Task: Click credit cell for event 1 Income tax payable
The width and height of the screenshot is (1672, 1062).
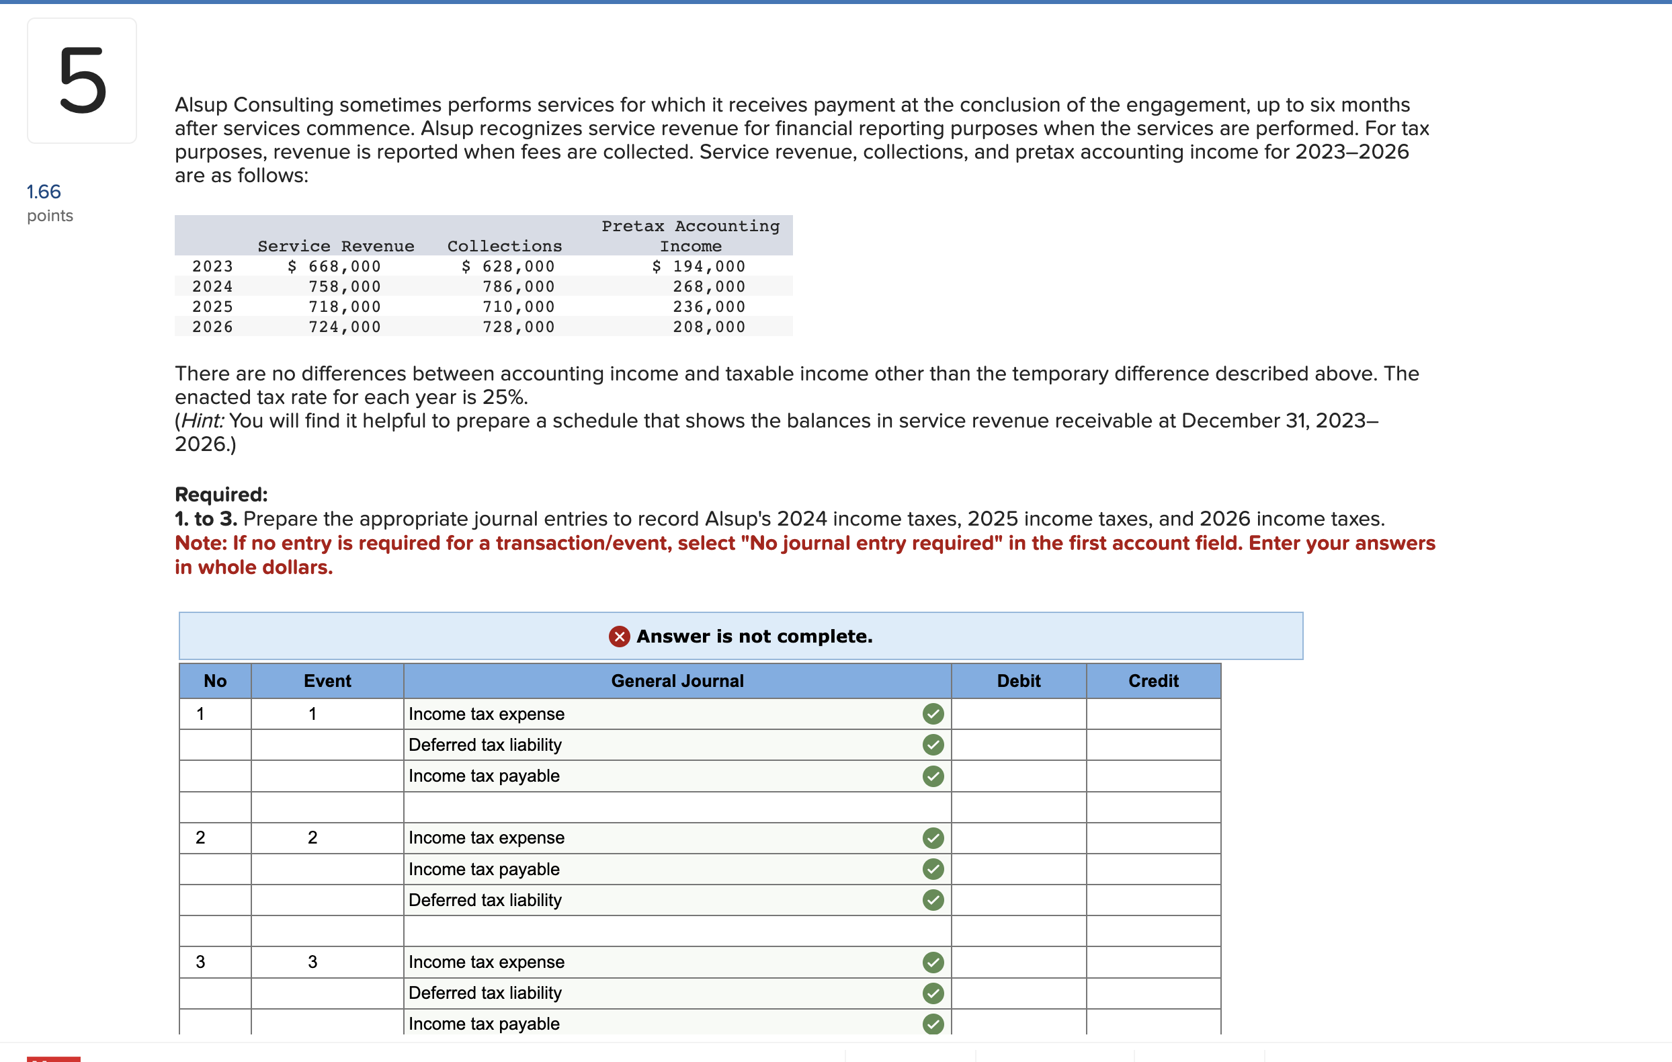Action: tap(1153, 776)
